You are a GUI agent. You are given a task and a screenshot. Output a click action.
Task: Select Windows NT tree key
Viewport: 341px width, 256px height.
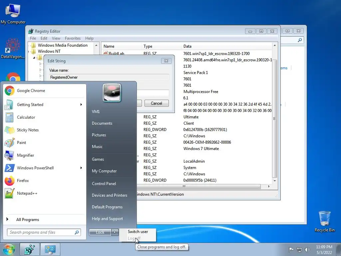click(49, 51)
